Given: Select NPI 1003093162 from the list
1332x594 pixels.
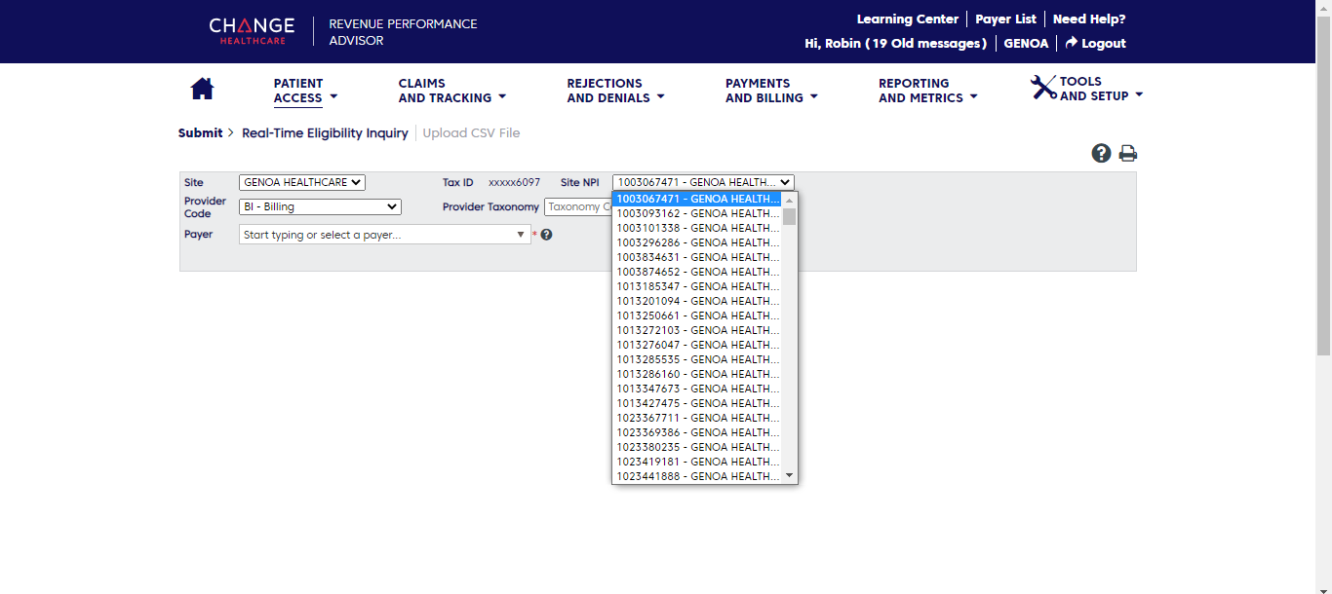Looking at the screenshot, I should pyautogui.click(x=697, y=213).
